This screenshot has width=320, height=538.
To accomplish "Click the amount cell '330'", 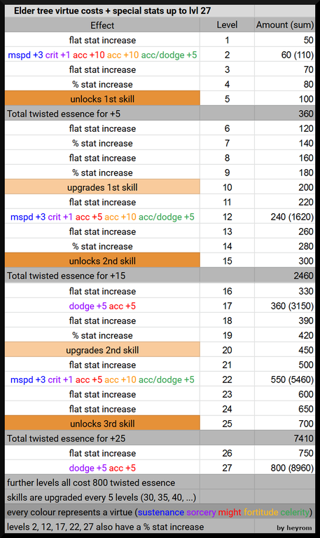I will point(285,291).
